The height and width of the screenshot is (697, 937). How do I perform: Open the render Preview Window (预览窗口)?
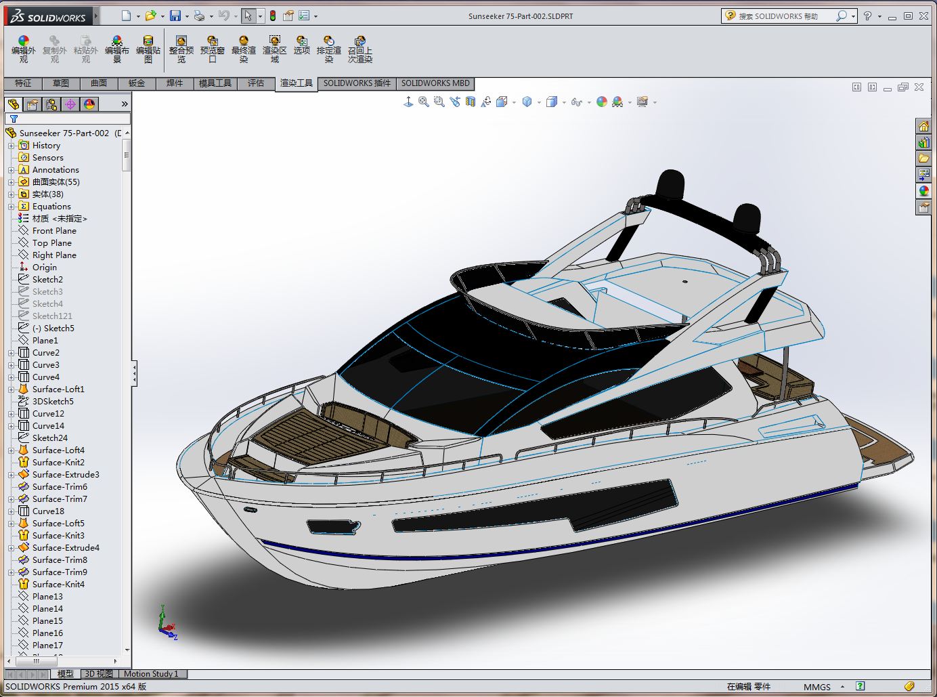pos(213,49)
